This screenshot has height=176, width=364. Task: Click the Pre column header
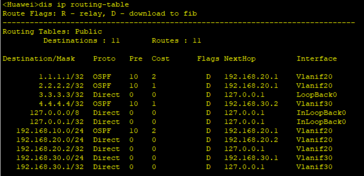136,59
